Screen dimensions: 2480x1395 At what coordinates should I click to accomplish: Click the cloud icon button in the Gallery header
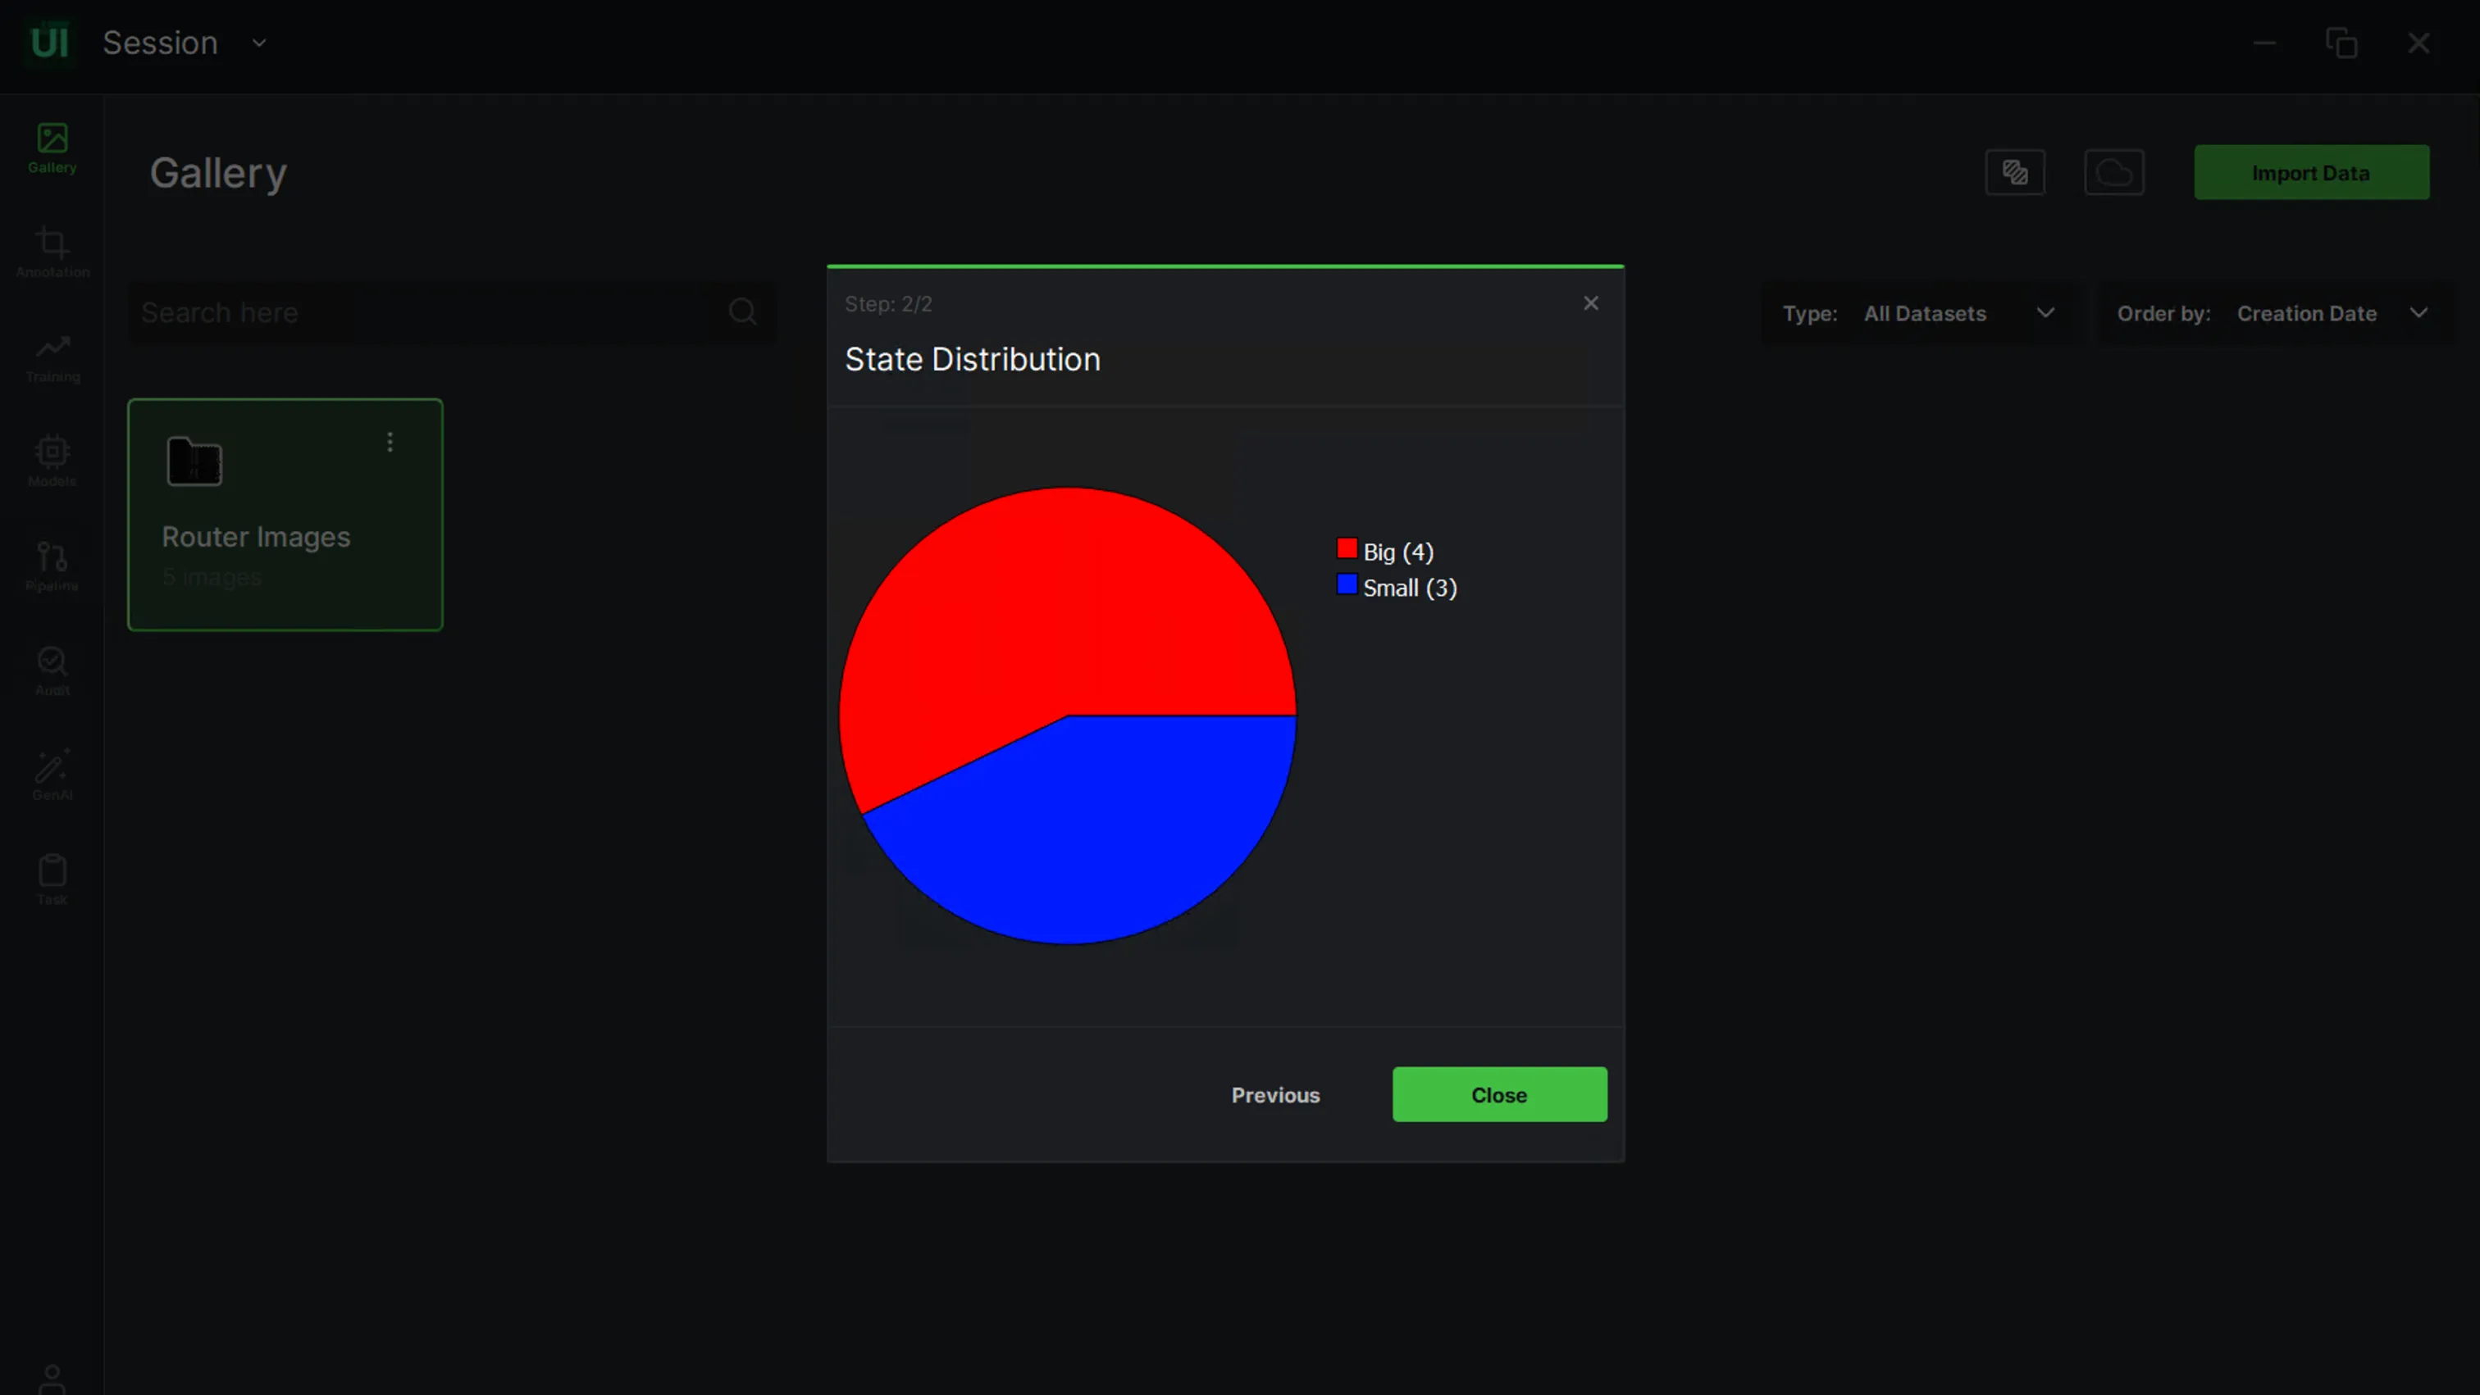[x=2114, y=172]
